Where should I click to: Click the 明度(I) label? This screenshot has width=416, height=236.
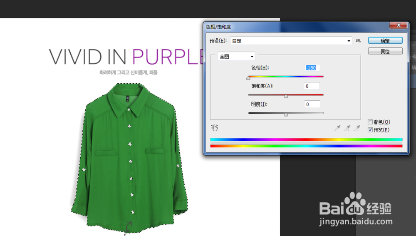pos(259,104)
